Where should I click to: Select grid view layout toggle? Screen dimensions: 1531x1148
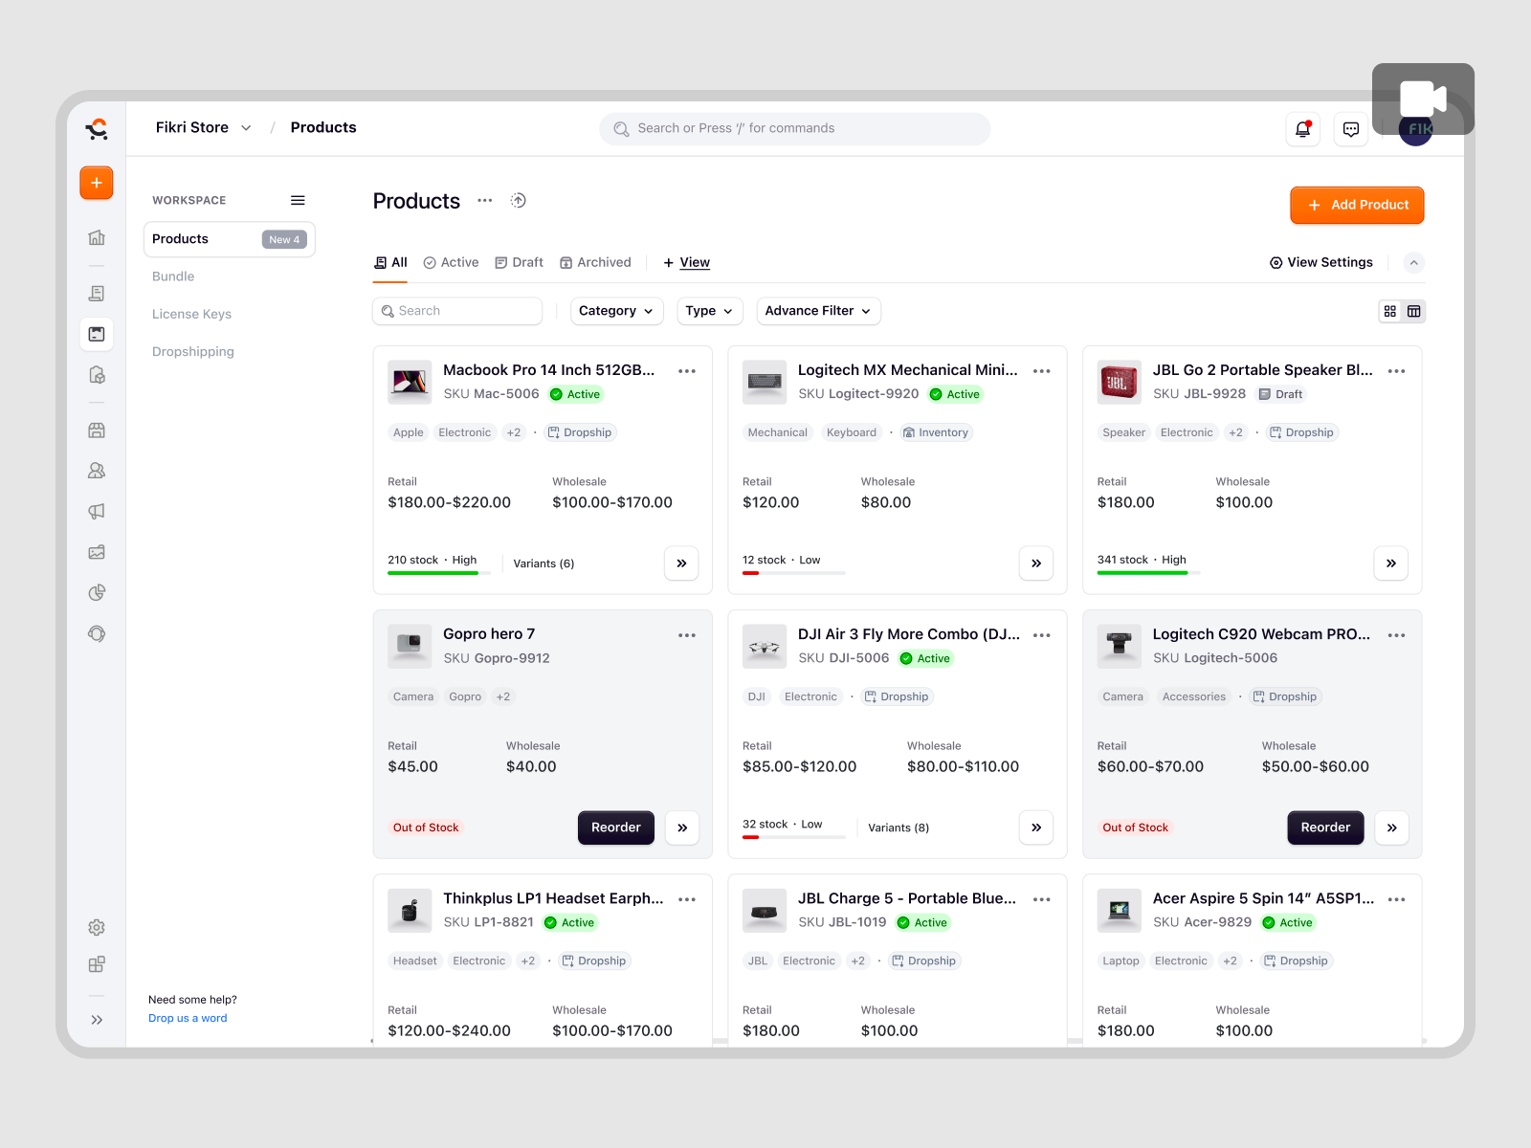click(1390, 311)
